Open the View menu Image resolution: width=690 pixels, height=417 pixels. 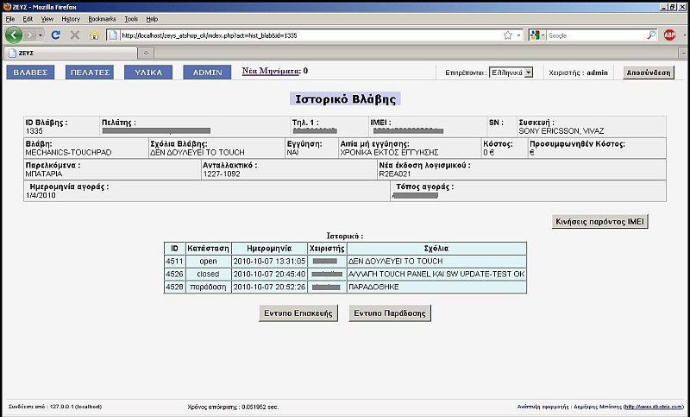click(x=47, y=19)
